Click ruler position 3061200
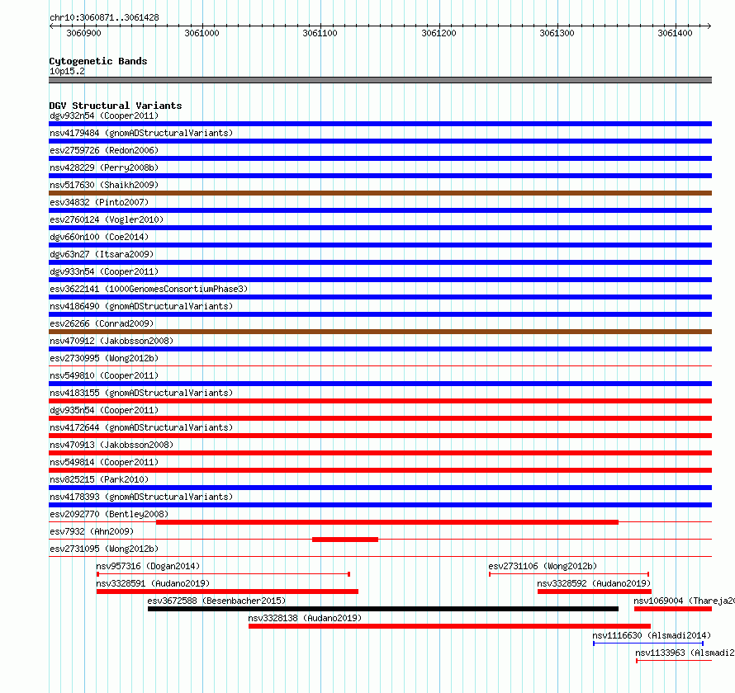 click(439, 33)
